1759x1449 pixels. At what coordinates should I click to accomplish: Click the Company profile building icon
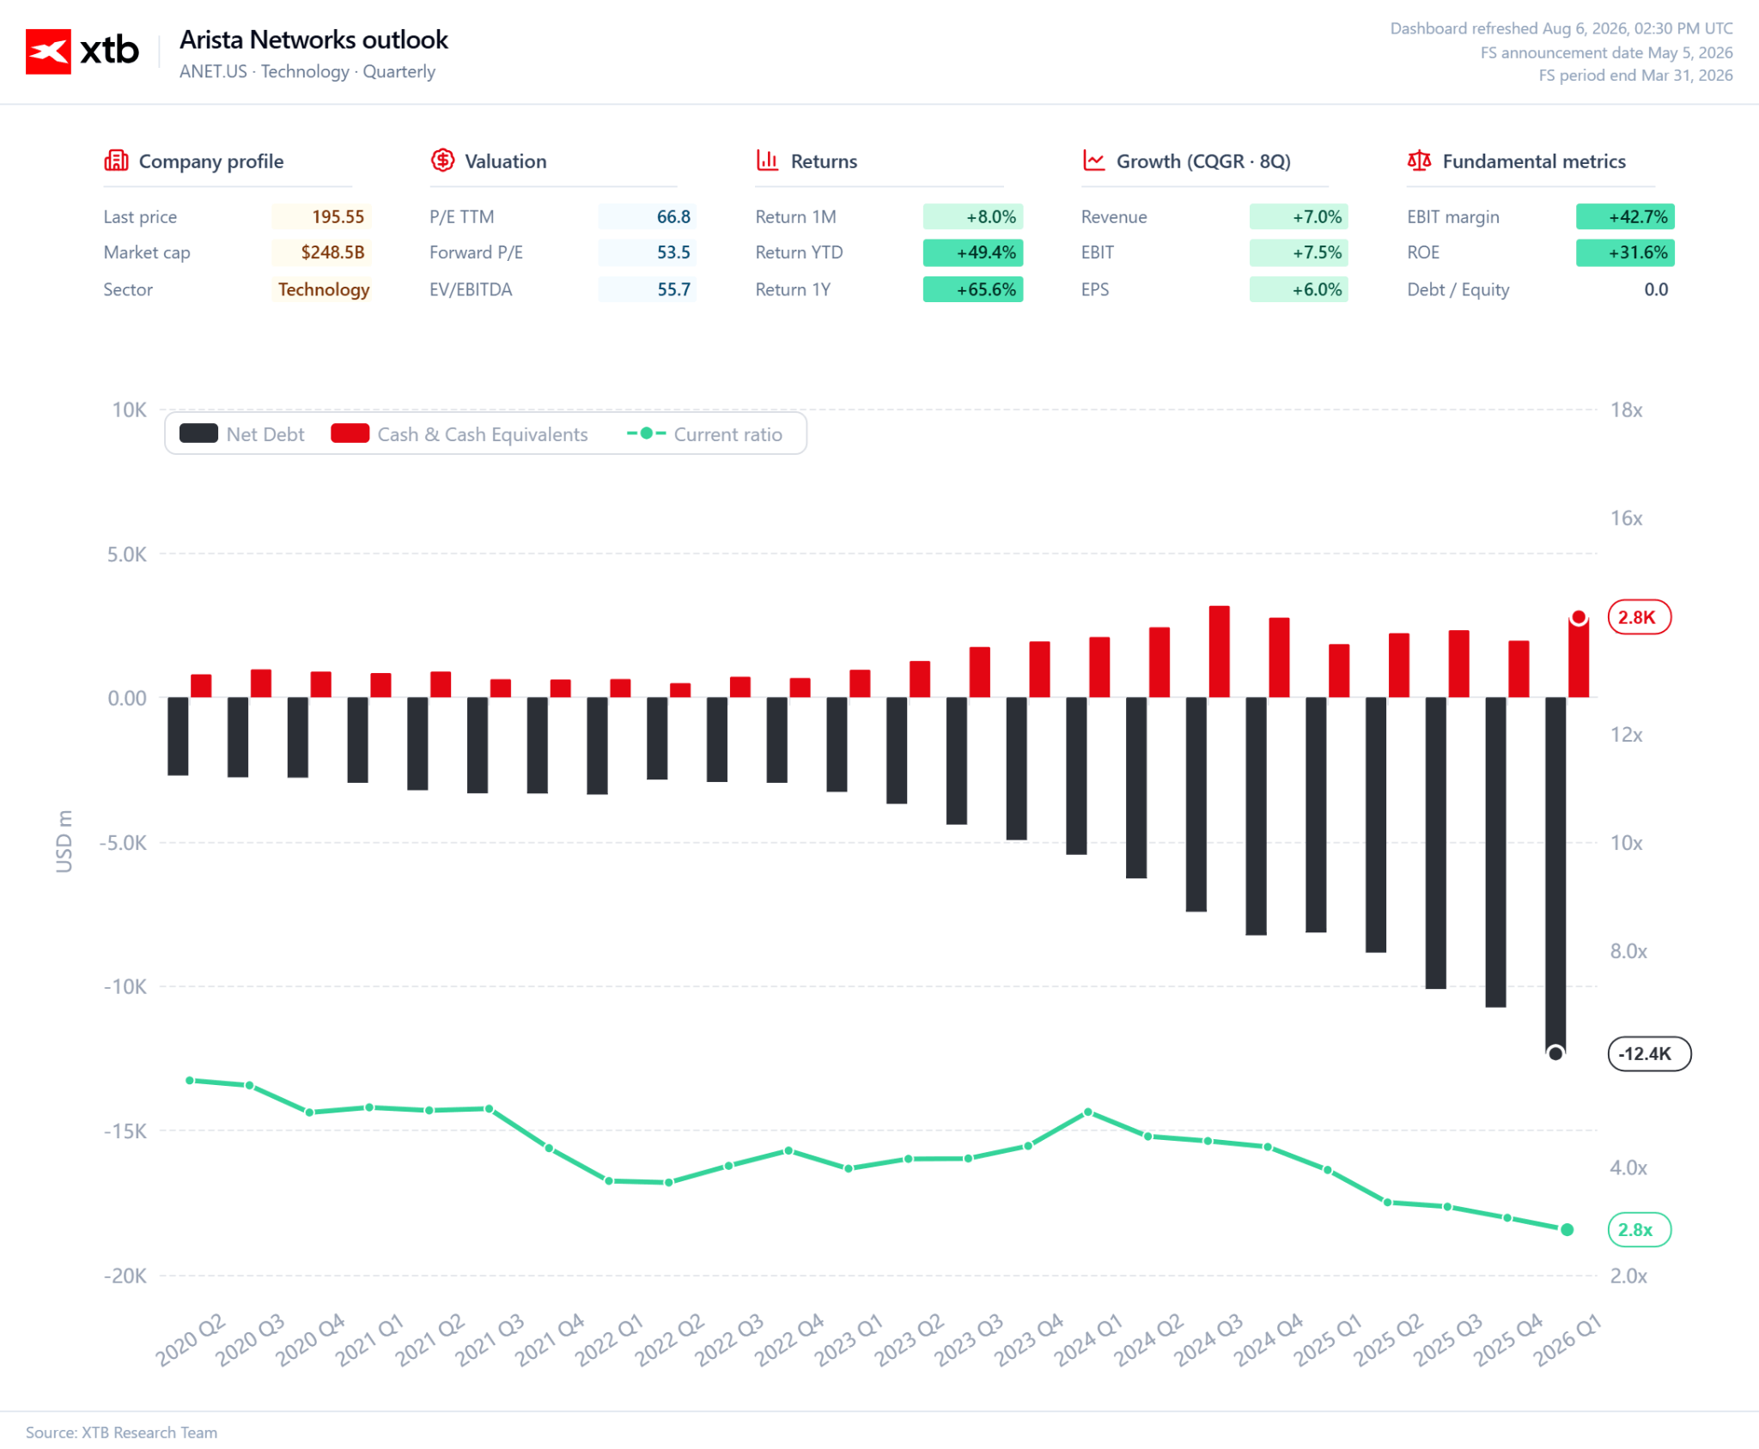[116, 161]
